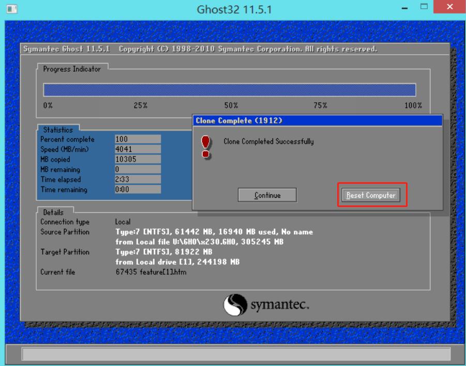Viewport: 466px width, 366px height.
Task: Select the Time elapsed value field
Action: pos(138,180)
